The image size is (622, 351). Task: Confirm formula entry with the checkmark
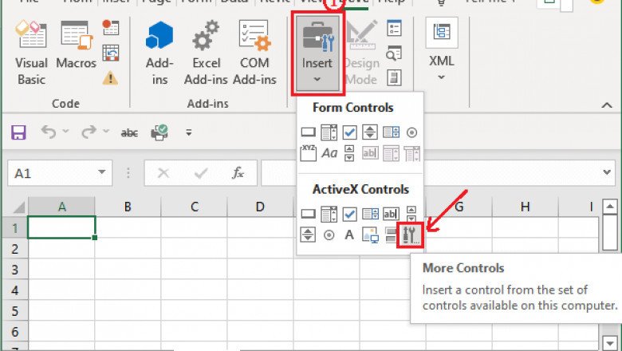click(201, 173)
